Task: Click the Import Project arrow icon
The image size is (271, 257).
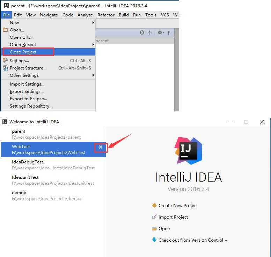Action: pyautogui.click(x=154, y=217)
